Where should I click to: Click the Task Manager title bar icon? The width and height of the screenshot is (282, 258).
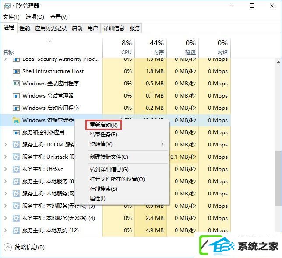coord(7,6)
